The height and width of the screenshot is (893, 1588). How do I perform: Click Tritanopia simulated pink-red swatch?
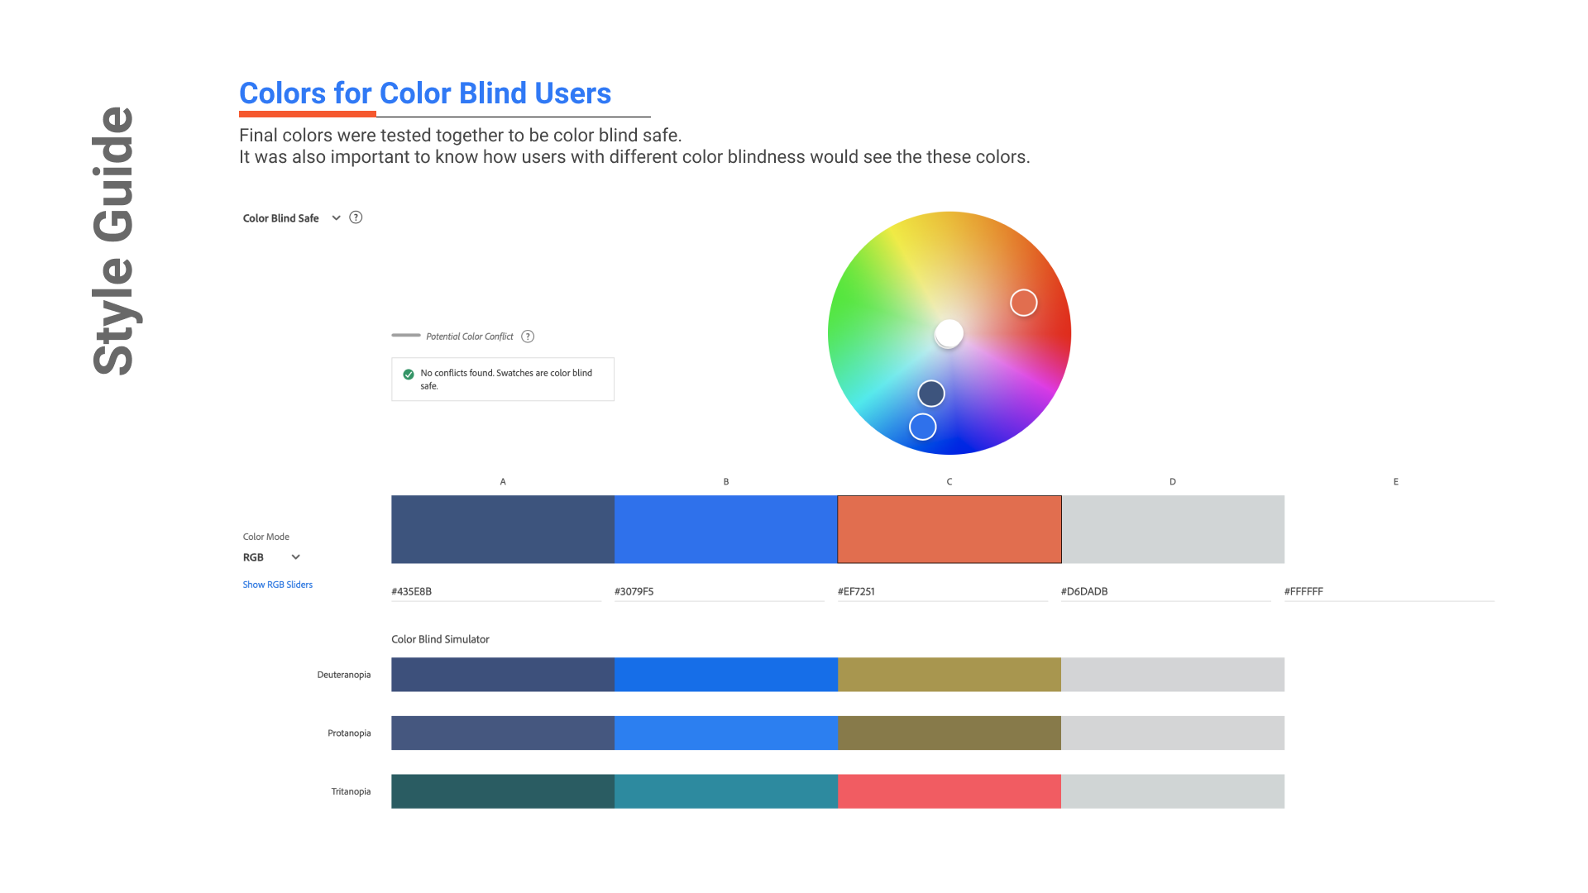tap(949, 791)
